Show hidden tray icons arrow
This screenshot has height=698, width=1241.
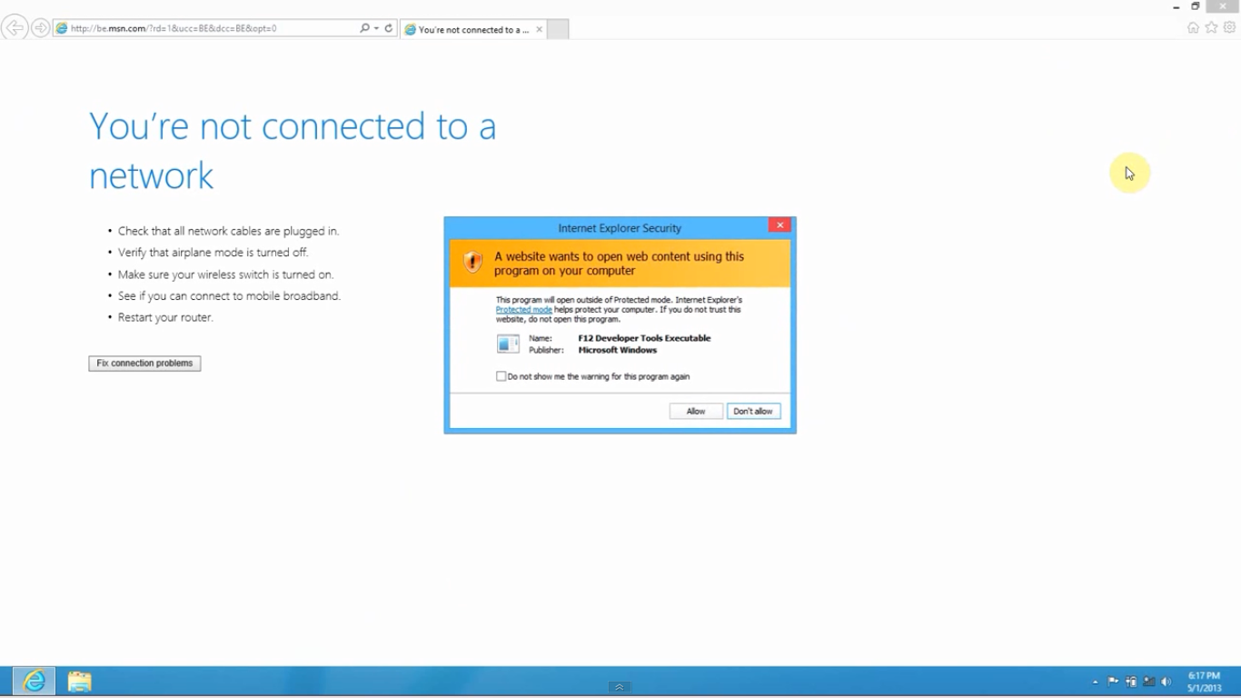1095,682
